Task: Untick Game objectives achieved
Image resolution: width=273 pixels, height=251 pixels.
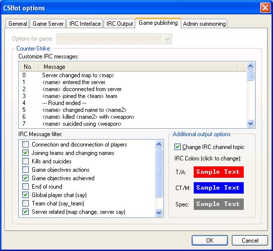Action: point(25,178)
